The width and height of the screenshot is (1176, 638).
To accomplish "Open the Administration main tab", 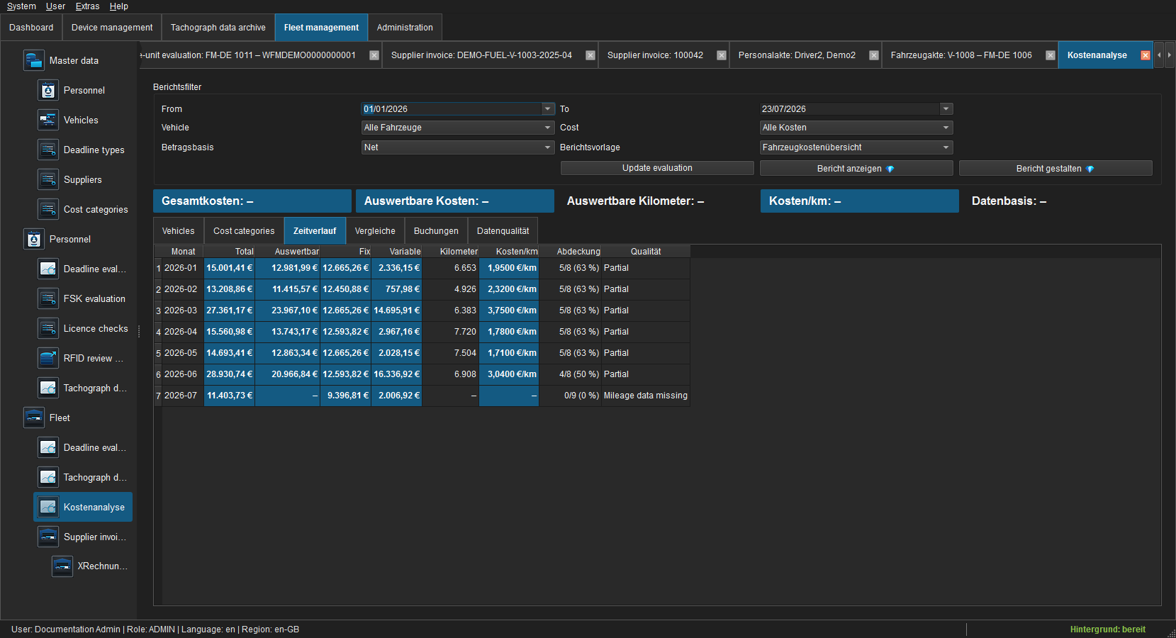I will [x=405, y=28].
